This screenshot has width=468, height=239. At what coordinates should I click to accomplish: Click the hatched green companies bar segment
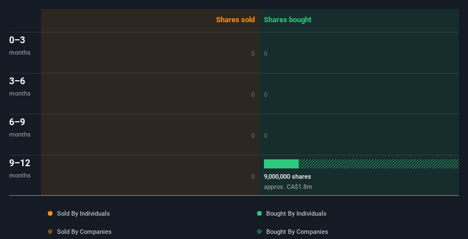click(379, 164)
